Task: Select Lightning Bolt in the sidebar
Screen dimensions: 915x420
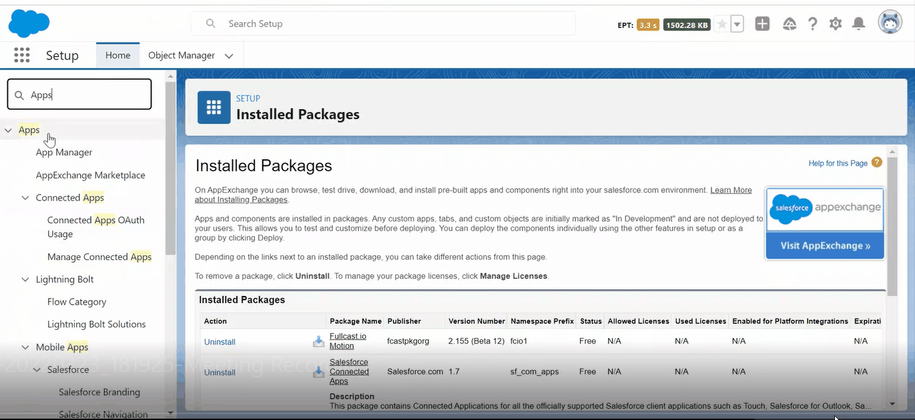Action: (x=65, y=280)
